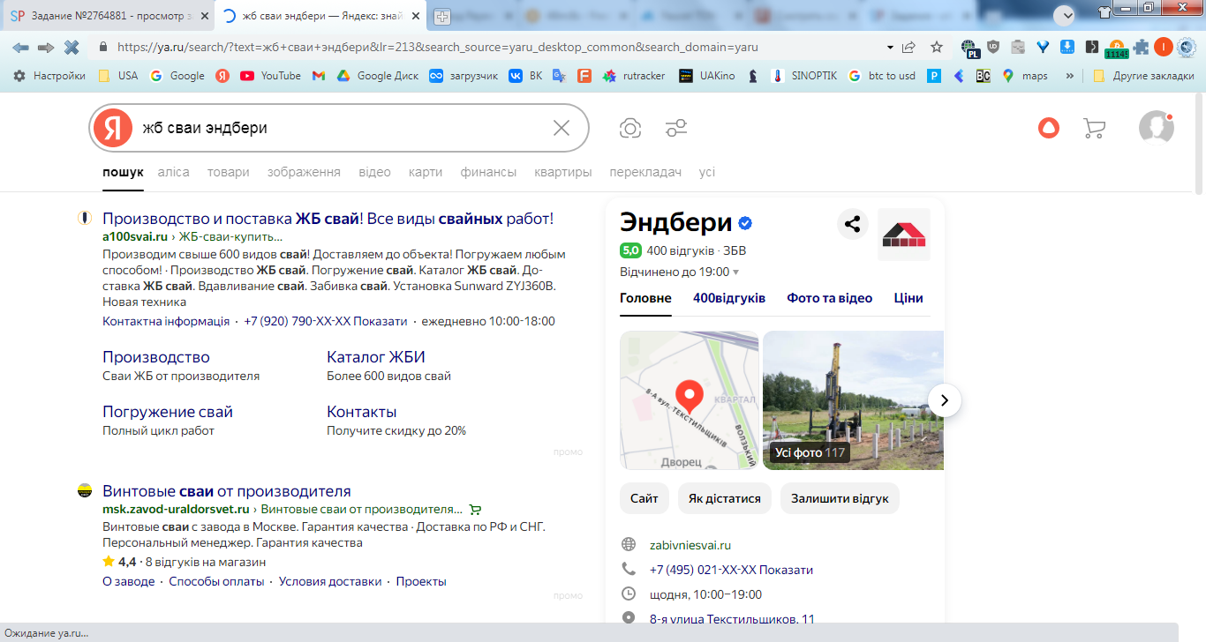Viewport: 1206px width, 642px height.
Task: Open the 'Погружение свай' sitelink
Action: (168, 412)
